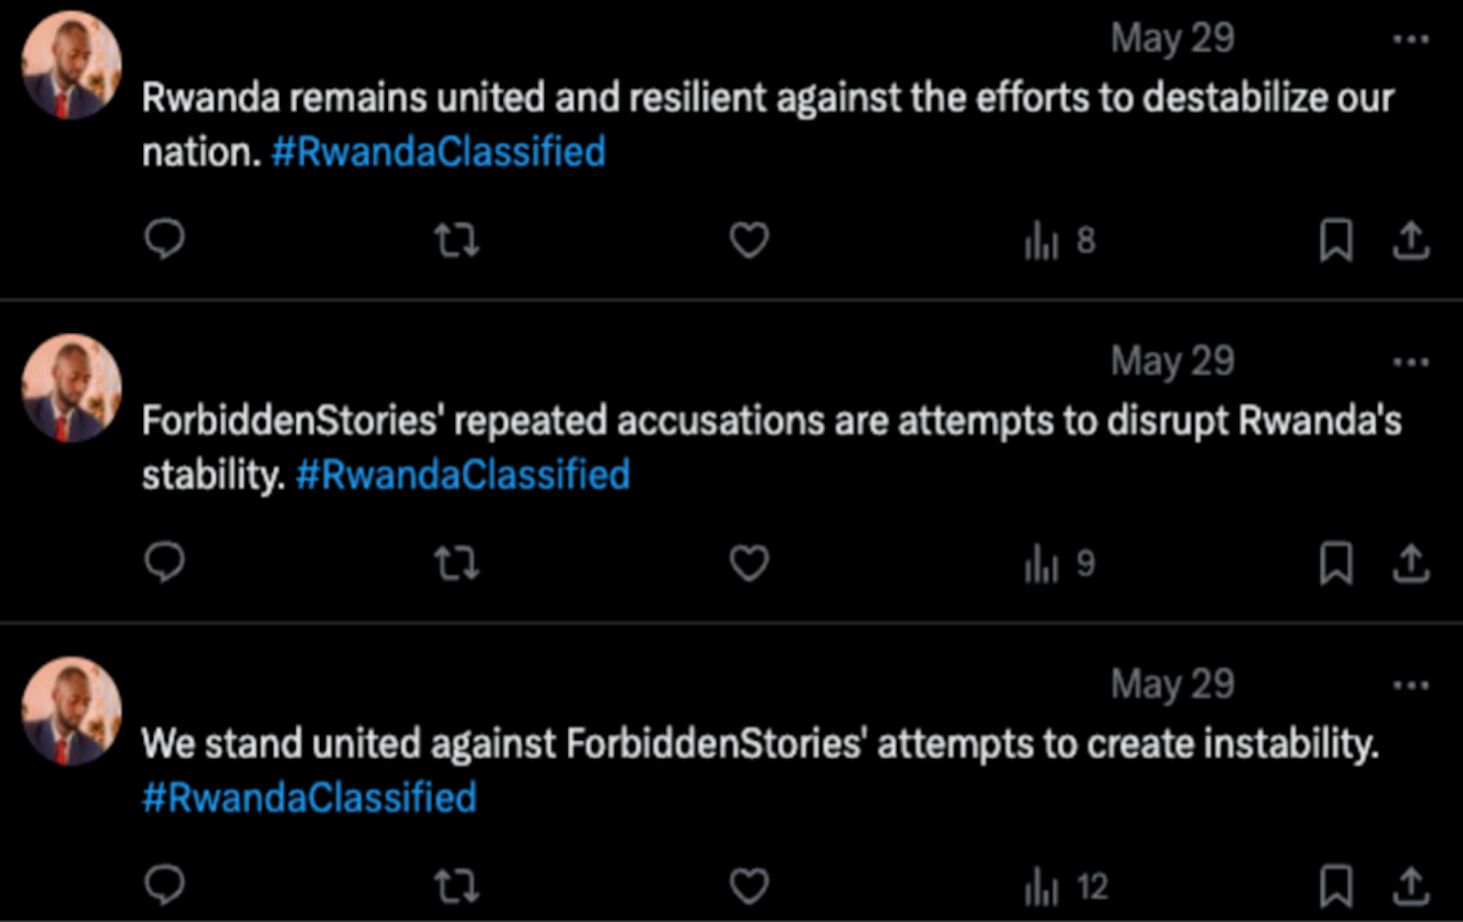Repost the 'repeated accusations' tweet
Screen dimensions: 1463x922
(456, 564)
